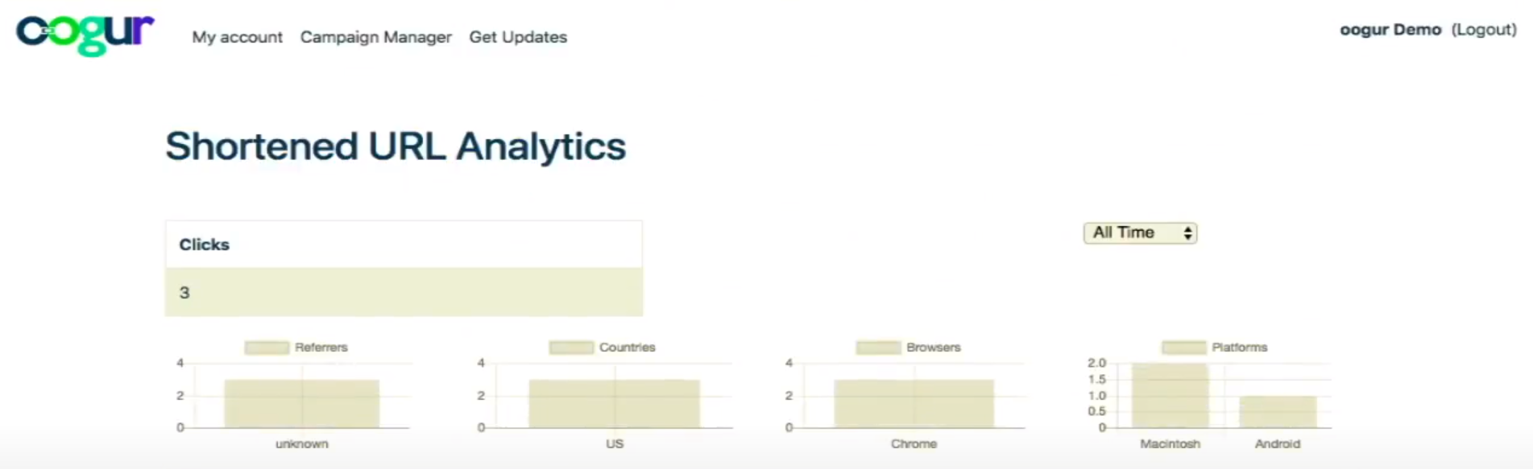
Task: Click the Platforms legend color box
Action: pyautogui.click(x=1183, y=348)
